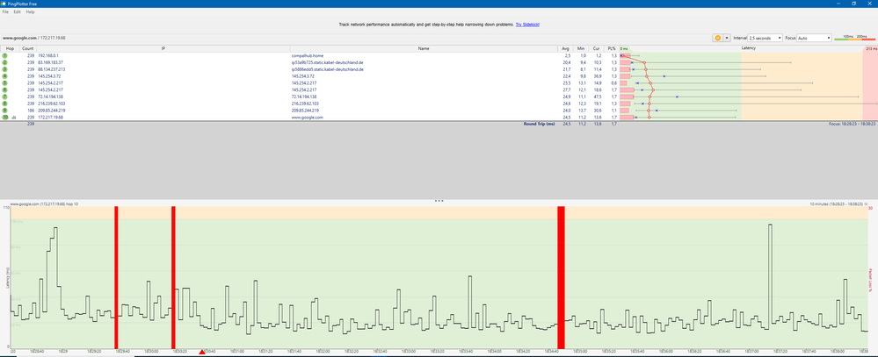The image size is (878, 357).
Task: Click the tall latency spike near 18:37:20
Action: (771, 274)
